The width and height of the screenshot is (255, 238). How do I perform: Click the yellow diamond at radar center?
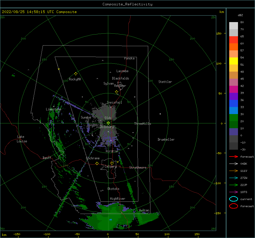tap(108, 123)
